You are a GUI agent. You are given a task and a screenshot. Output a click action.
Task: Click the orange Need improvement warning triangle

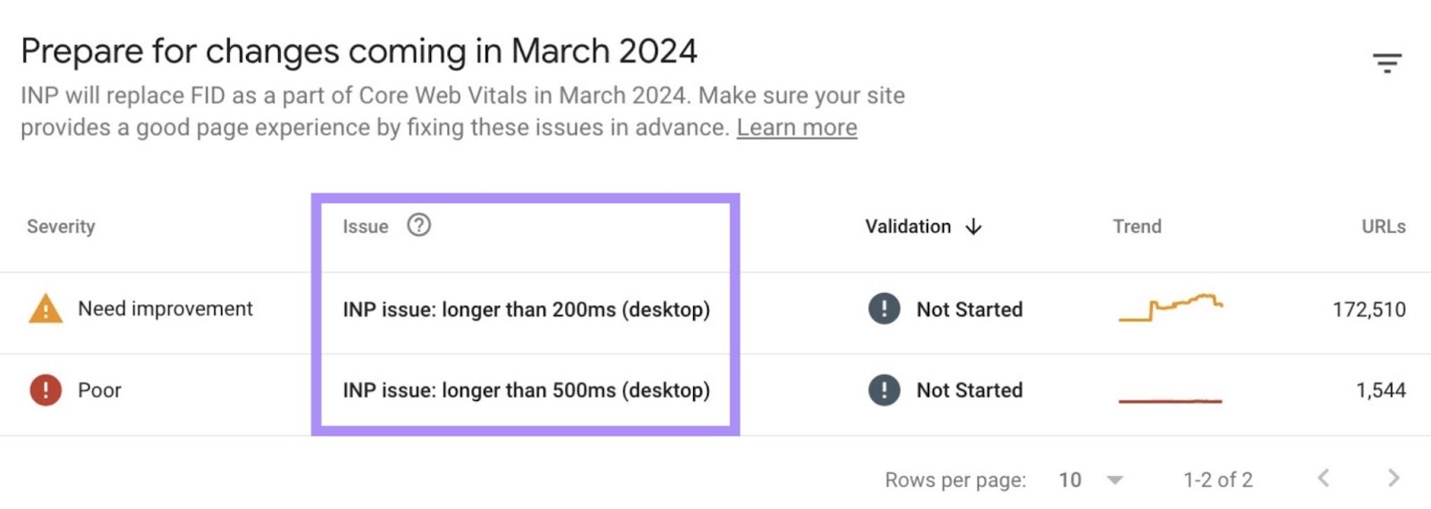[46, 309]
